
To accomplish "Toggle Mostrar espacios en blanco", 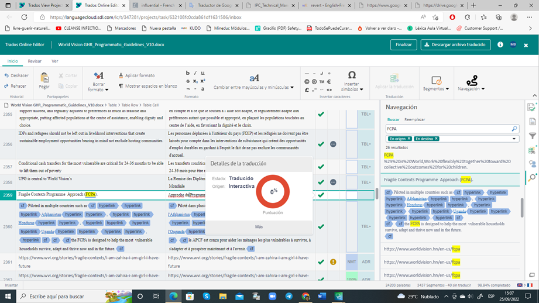I will coord(148,86).
